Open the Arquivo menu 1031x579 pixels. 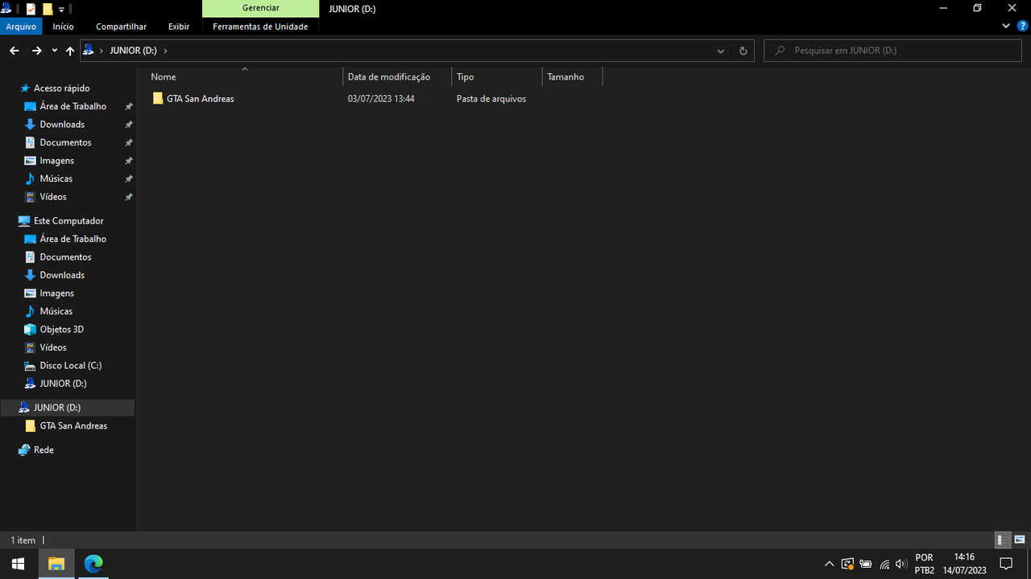click(x=21, y=27)
